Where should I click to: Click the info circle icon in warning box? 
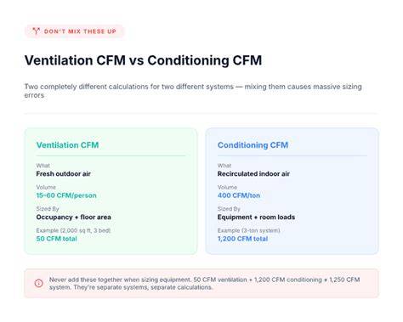39,283
